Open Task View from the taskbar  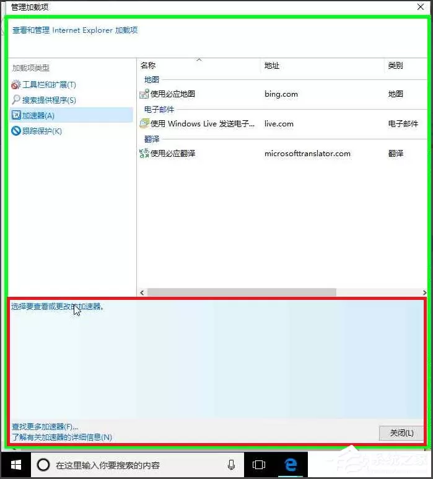(259, 465)
